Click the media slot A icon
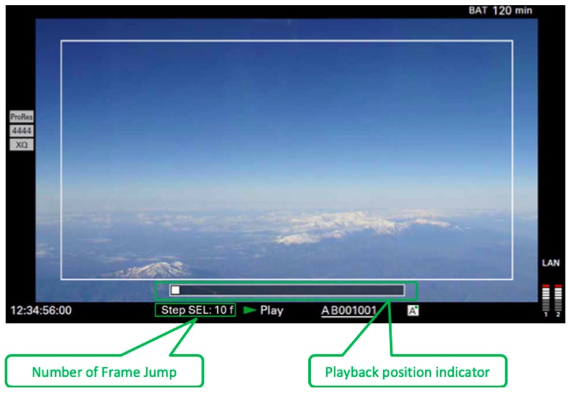The height and width of the screenshot is (394, 568). tap(413, 311)
